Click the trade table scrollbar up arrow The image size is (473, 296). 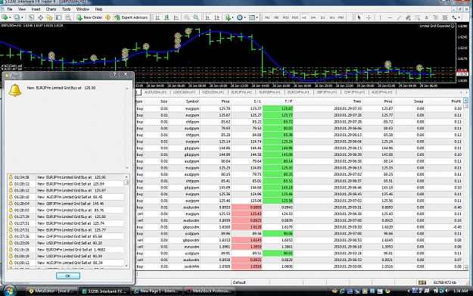pyautogui.click(x=465, y=101)
